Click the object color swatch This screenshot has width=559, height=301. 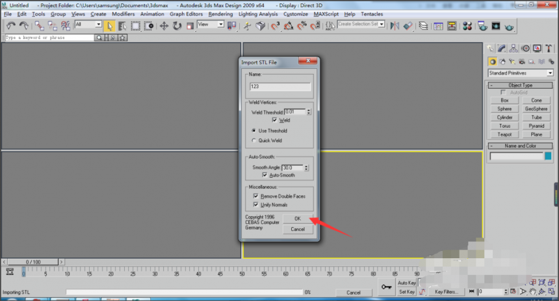click(x=548, y=156)
